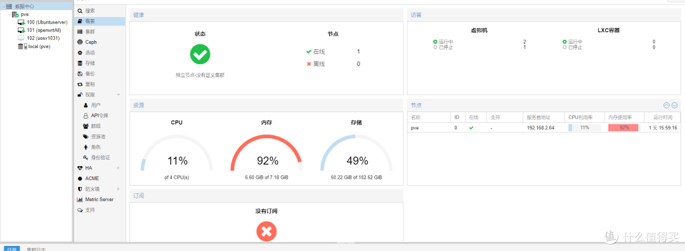Click the red 92% memory bar cell
Image resolution: width=685 pixels, height=251 pixels.
[x=623, y=127]
